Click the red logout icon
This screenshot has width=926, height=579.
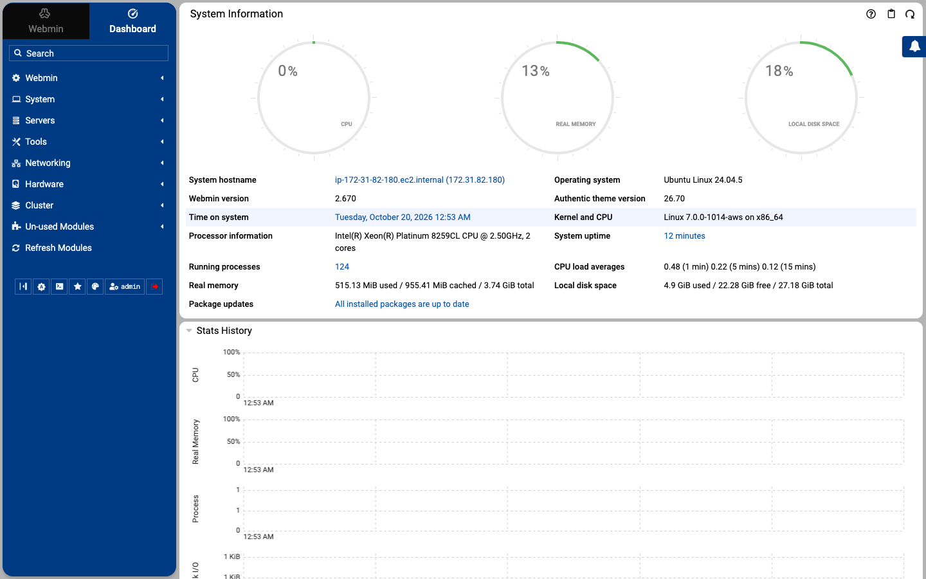(x=154, y=287)
